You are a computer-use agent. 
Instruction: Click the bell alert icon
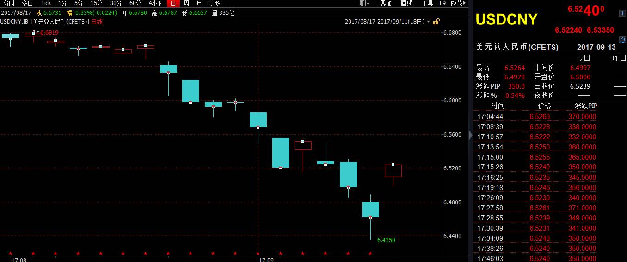(622, 41)
